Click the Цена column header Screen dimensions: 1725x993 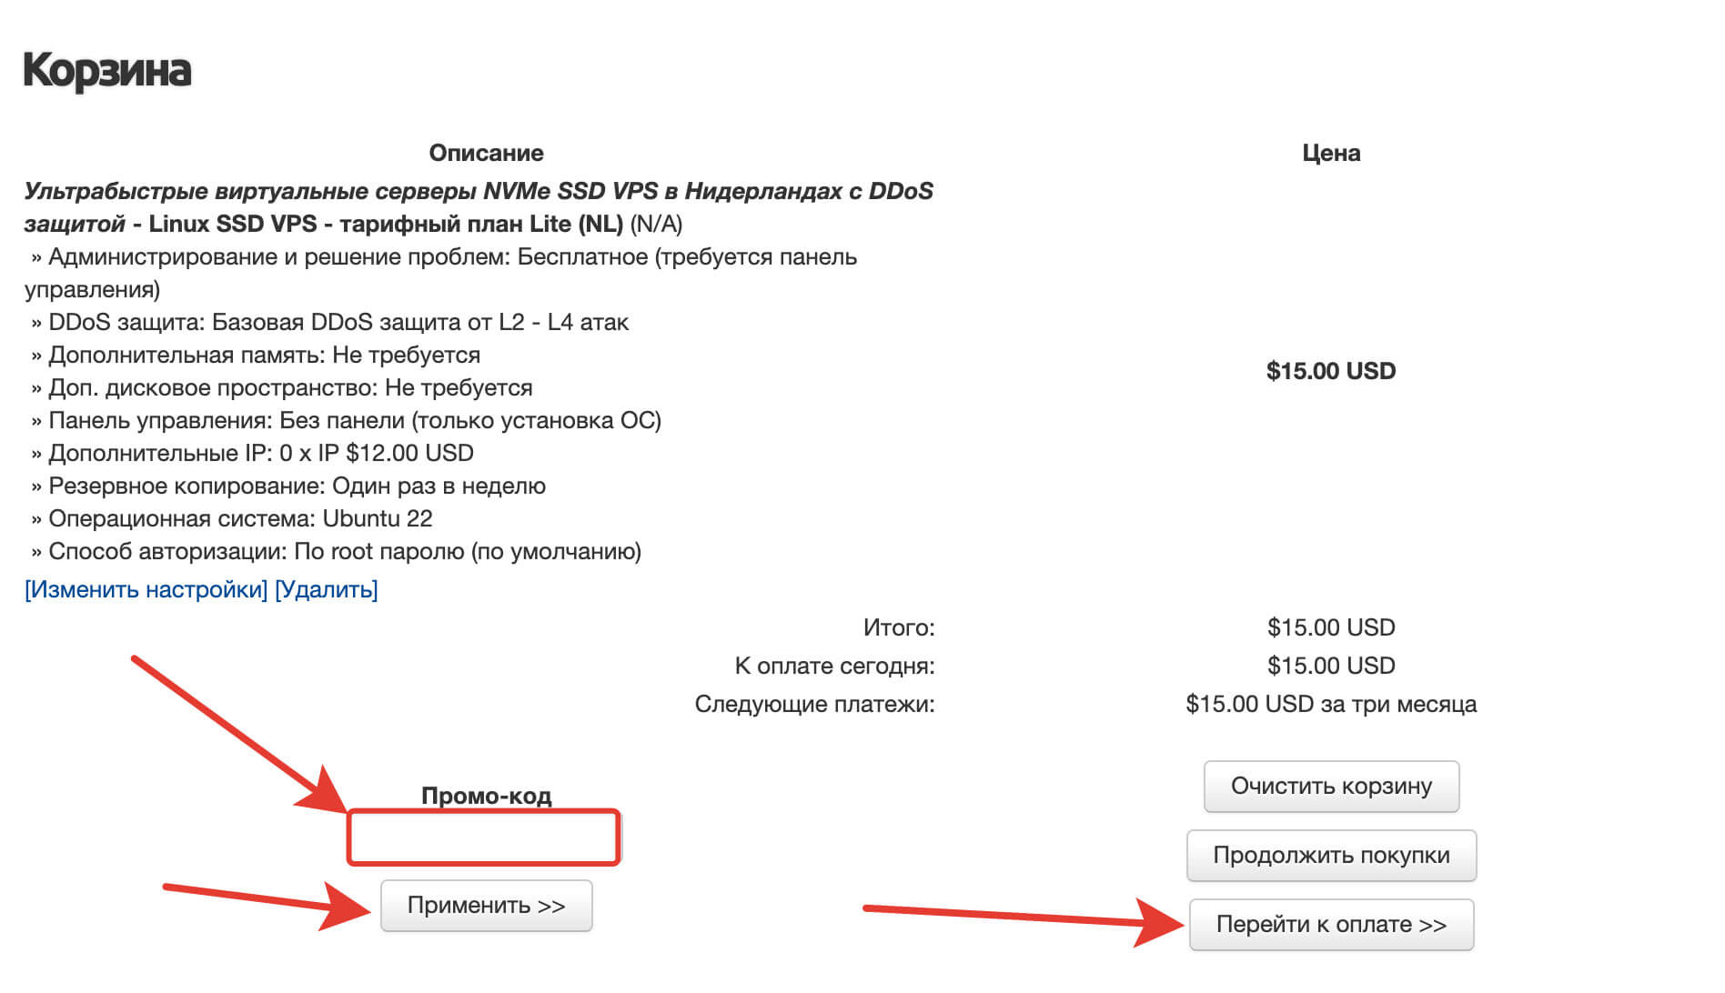(1330, 153)
